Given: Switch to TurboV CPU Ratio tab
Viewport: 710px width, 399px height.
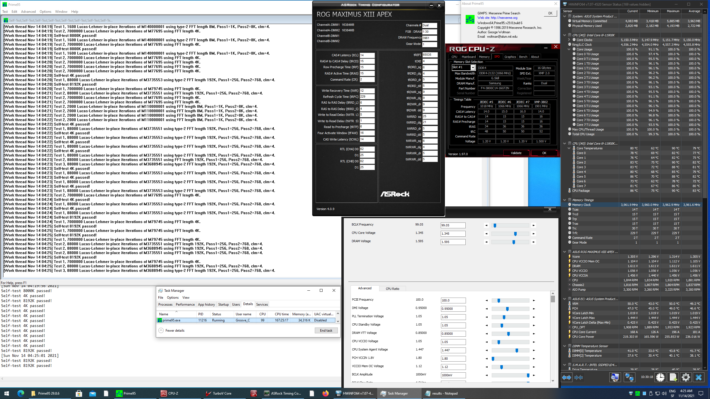Looking at the screenshot, I should pyautogui.click(x=392, y=288).
